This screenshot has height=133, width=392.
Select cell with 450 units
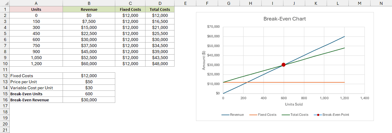tap(36, 33)
